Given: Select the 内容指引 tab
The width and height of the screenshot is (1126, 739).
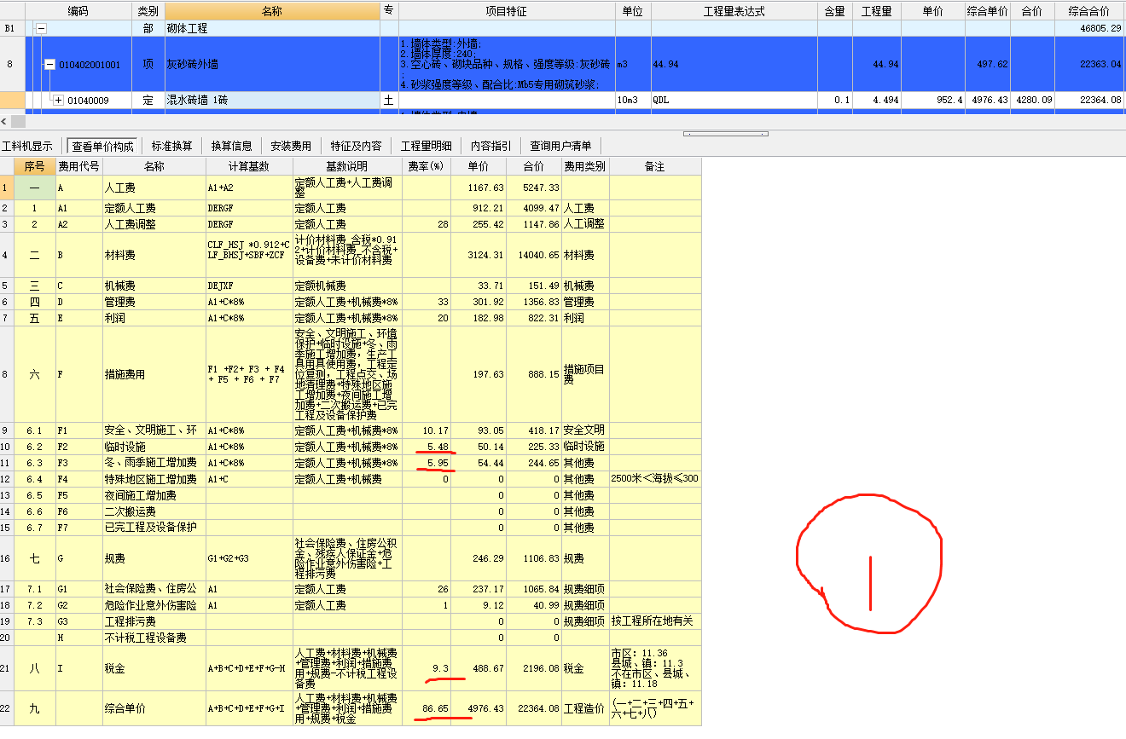Looking at the screenshot, I should pyautogui.click(x=491, y=146).
